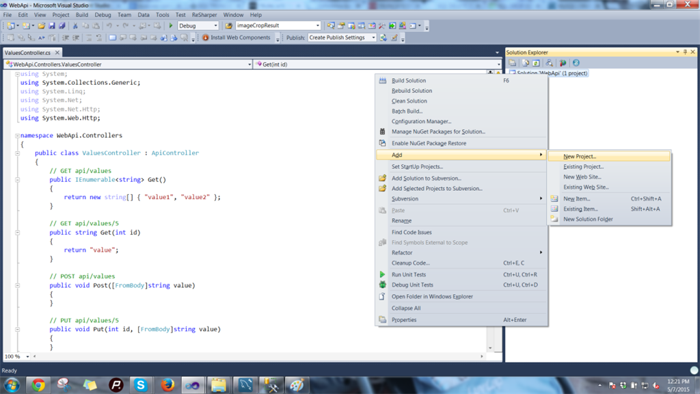Click the Solution Explorer refresh icon

[537, 63]
